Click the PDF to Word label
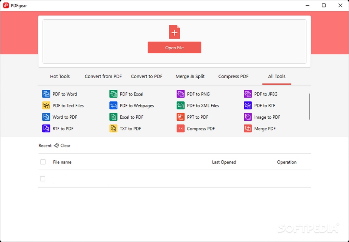 coord(65,94)
